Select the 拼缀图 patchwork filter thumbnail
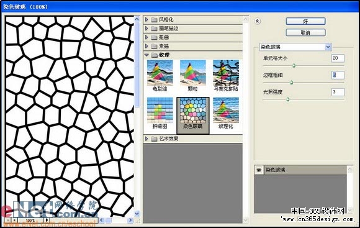Screen dimensions: 360x228 click(160, 113)
